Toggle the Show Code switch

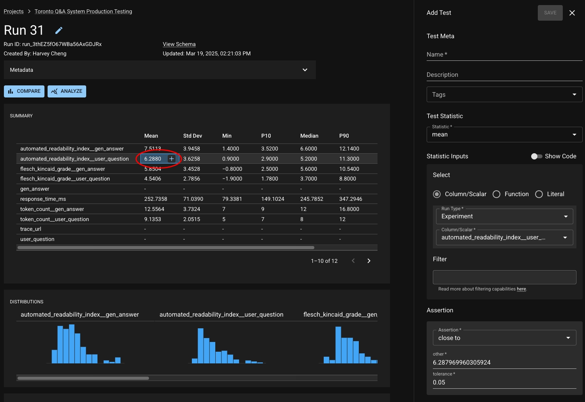537,156
